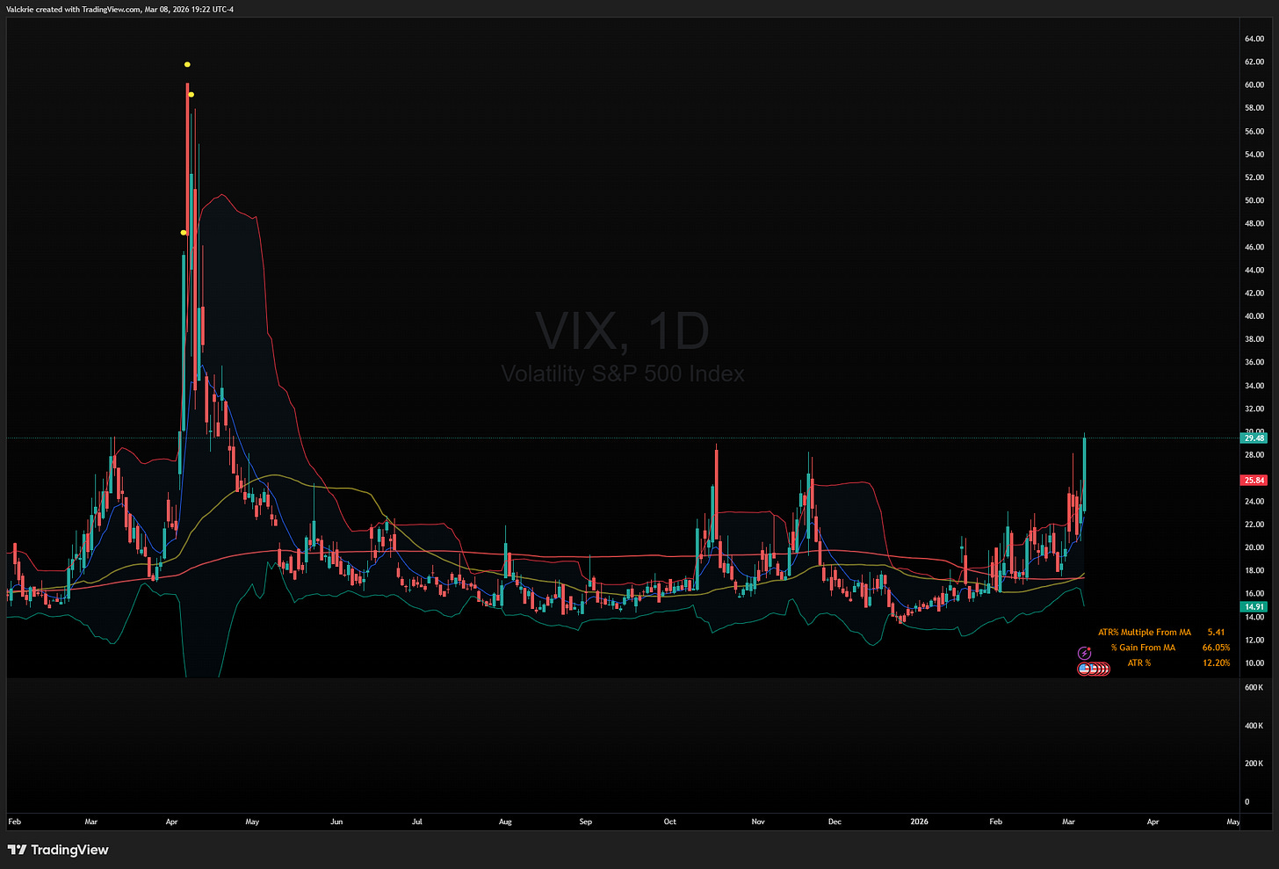Click the green 14.91 price label
Image resolution: width=1279 pixels, height=869 pixels.
(1254, 606)
